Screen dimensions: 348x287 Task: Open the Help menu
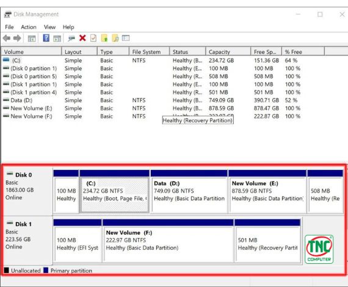68,27
